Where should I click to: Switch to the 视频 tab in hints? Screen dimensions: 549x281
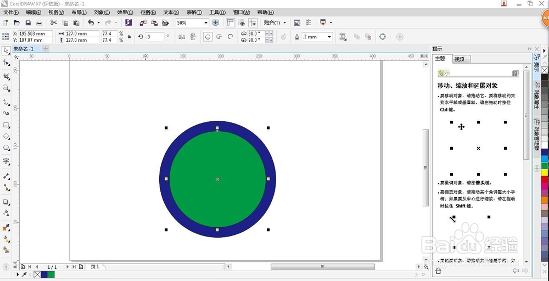461,59
